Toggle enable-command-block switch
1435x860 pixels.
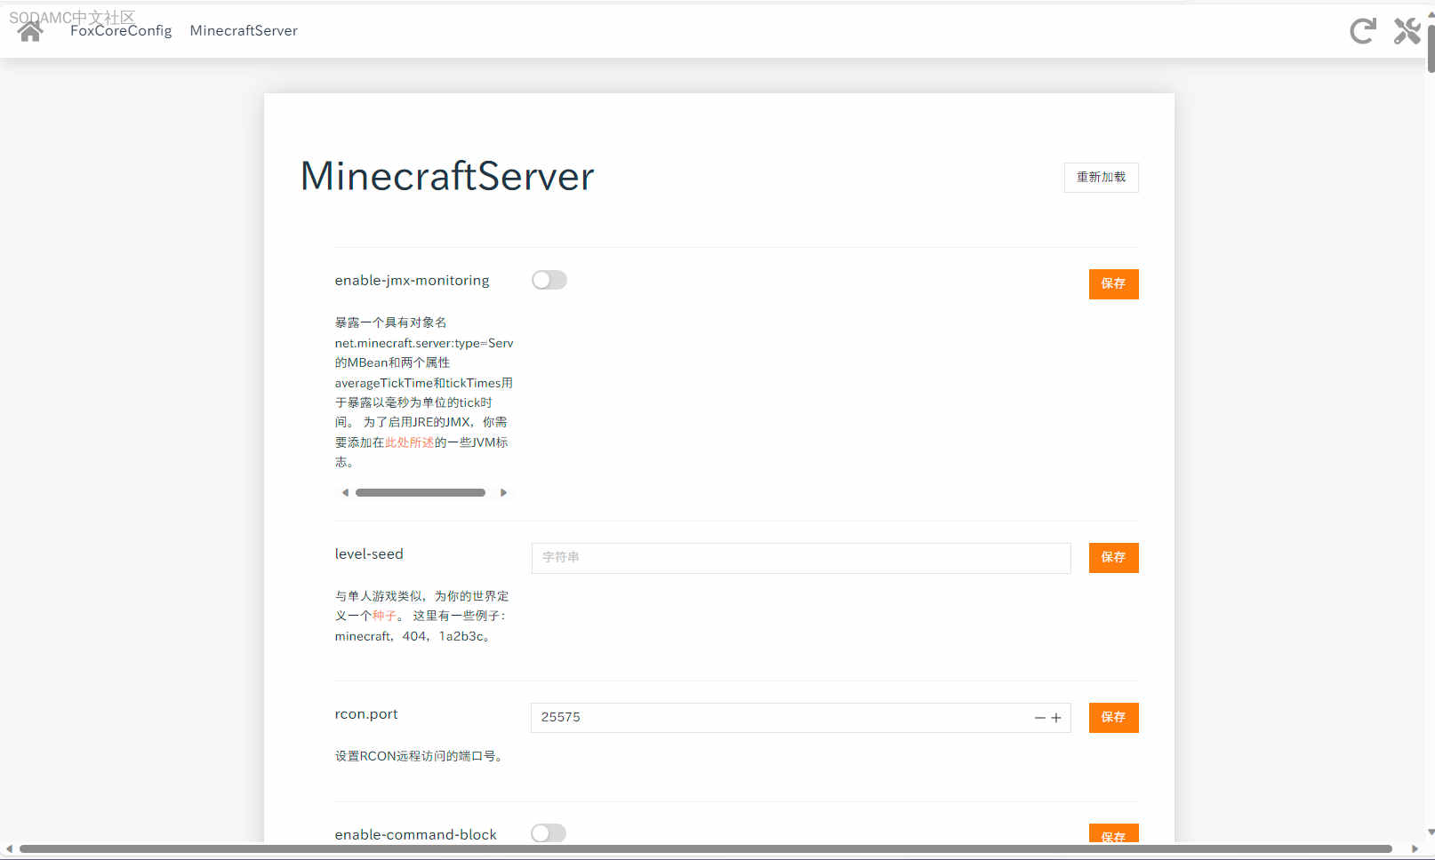549,833
